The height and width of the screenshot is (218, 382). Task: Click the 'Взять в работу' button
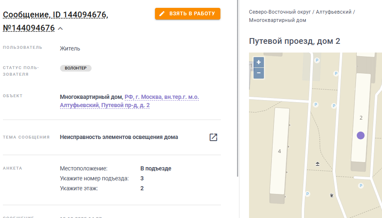pyautogui.click(x=188, y=14)
